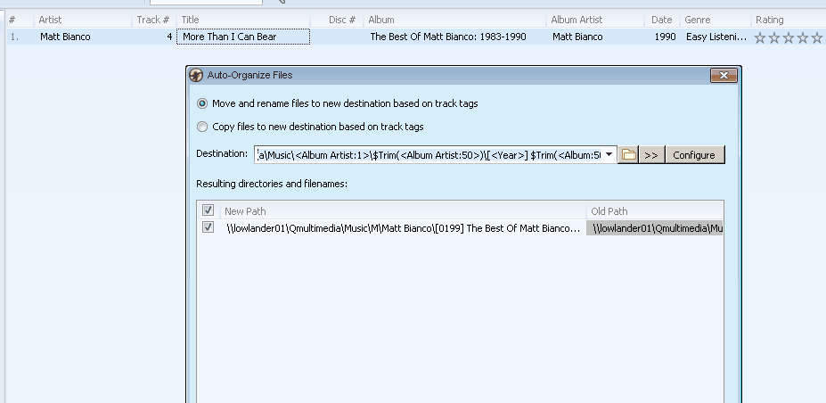Select Copy files to new destination option
826x403 pixels.
pyautogui.click(x=202, y=127)
